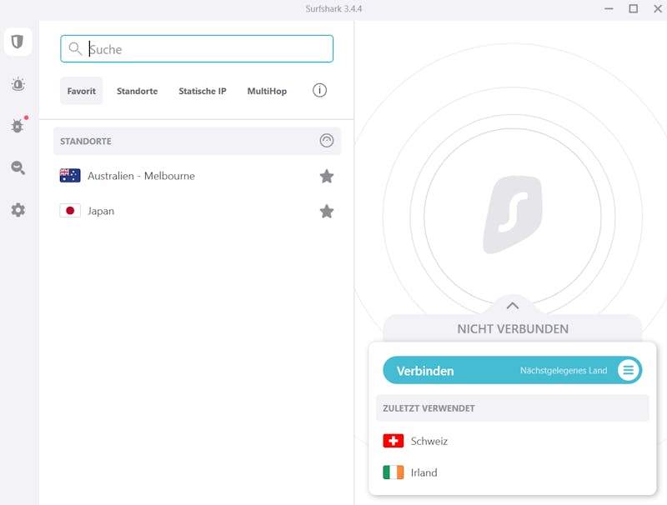Switch to the MultiHop tab

267,91
